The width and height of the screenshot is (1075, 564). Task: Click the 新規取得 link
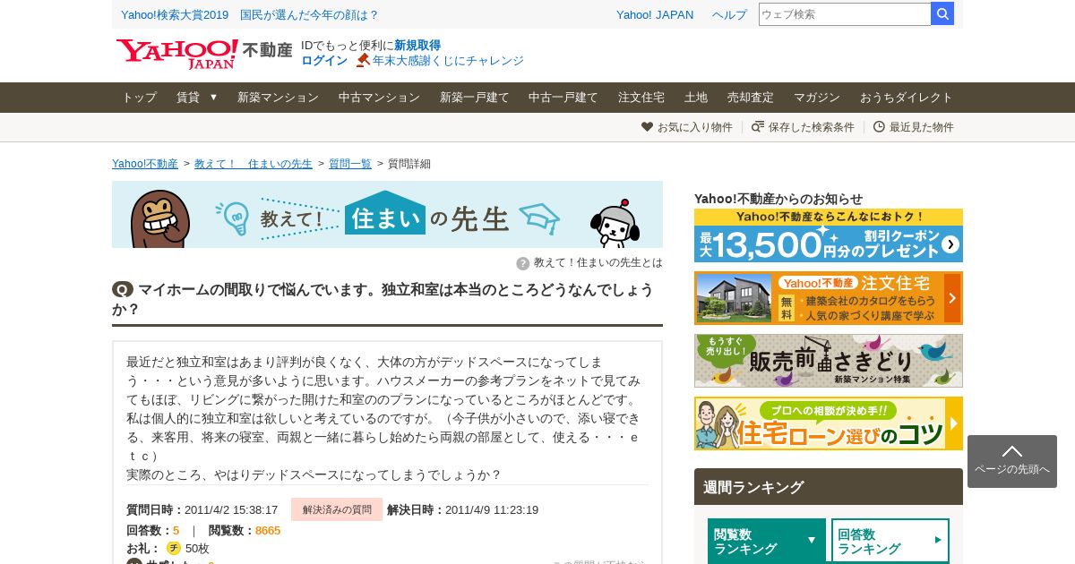pyautogui.click(x=417, y=45)
